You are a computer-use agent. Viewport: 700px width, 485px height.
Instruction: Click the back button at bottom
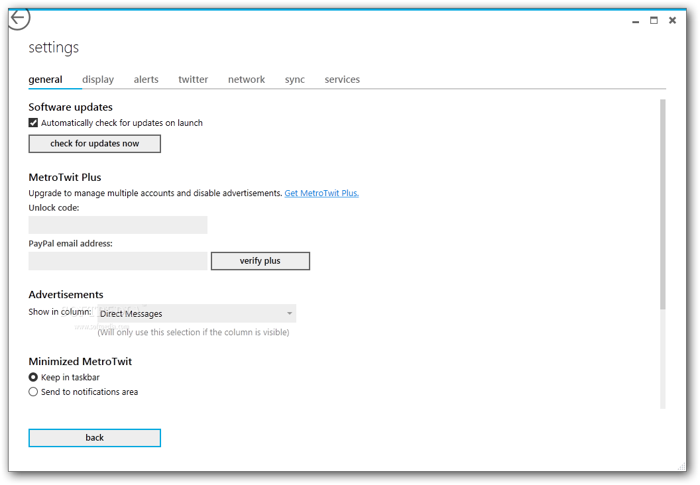[95, 438]
